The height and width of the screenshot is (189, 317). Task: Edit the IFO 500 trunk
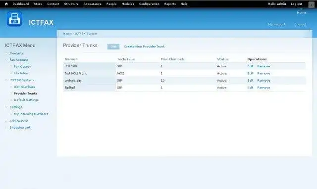click(250, 66)
